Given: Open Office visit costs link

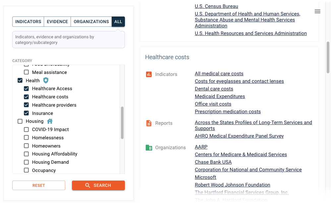Looking at the screenshot, I should pyautogui.click(x=213, y=104).
